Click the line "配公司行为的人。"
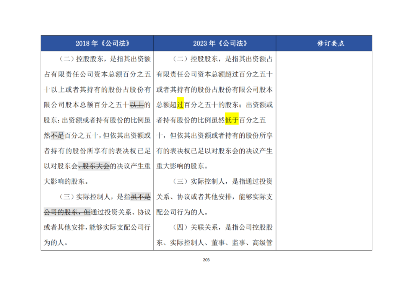Image resolution: width=413 pixels, height=292 pixels. (x=182, y=212)
